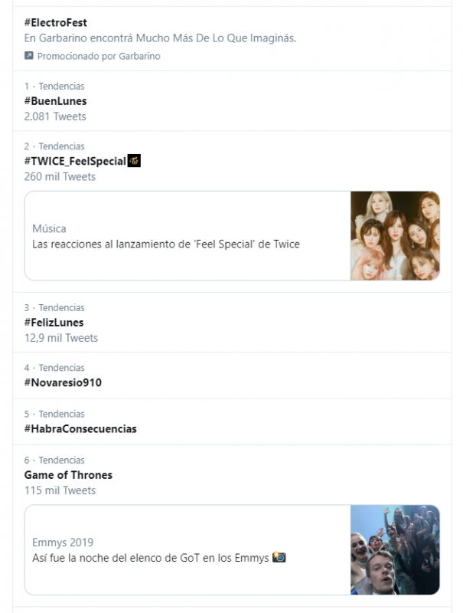Click the Garbarino promoted tagline text
The height and width of the screenshot is (613, 463).
click(160, 38)
